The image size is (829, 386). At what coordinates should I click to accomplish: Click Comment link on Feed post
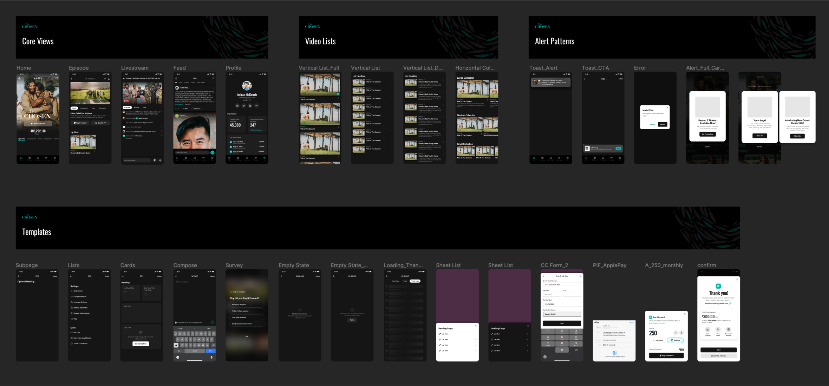pos(196,109)
